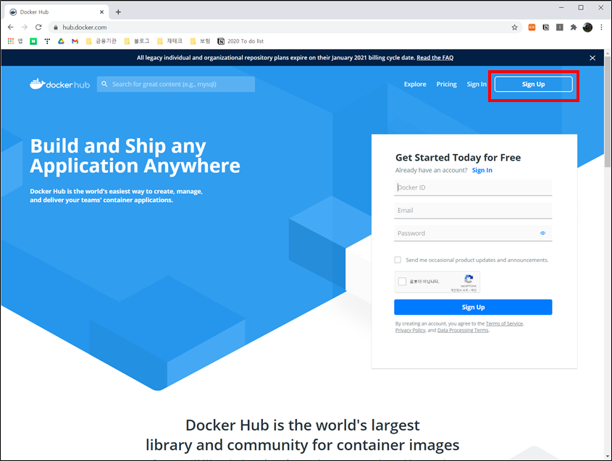
Task: Click the Docker Hub search box
Action: pyautogui.click(x=176, y=84)
